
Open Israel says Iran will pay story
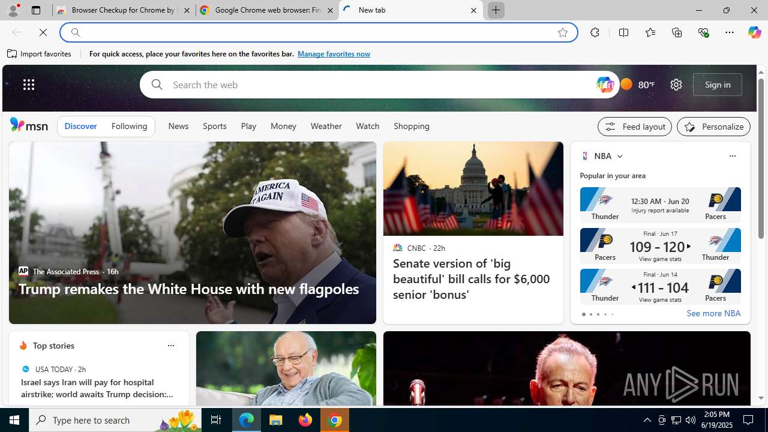click(96, 388)
